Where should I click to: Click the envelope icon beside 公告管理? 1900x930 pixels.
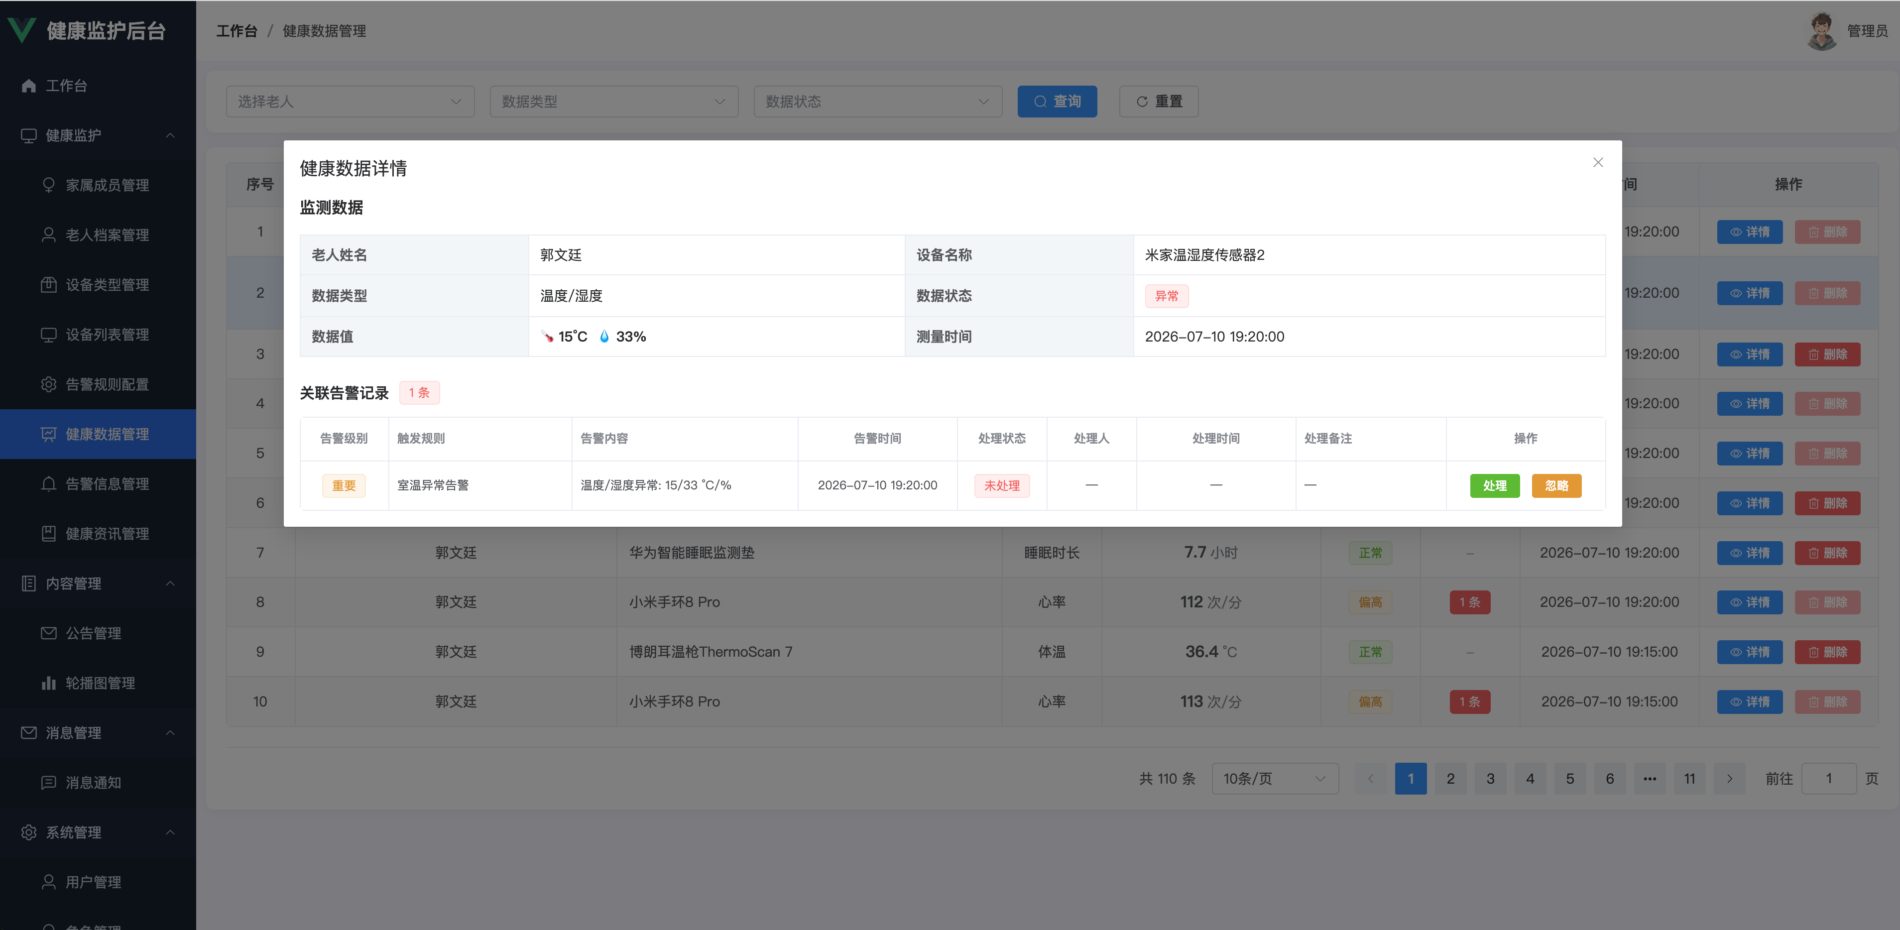pyautogui.click(x=49, y=633)
